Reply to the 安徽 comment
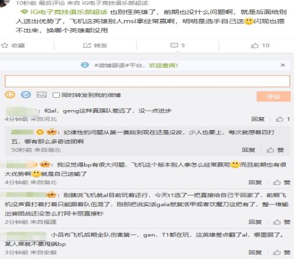 tap(255, 252)
